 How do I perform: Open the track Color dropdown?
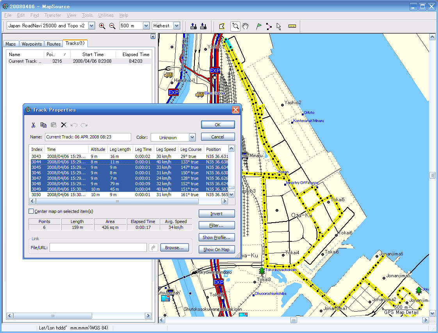[x=192, y=137]
